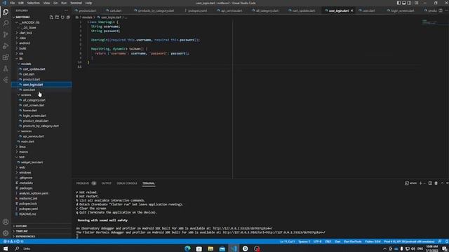Open the Search view in activity bar
This screenshot has height=252, width=449.
click(6, 23)
